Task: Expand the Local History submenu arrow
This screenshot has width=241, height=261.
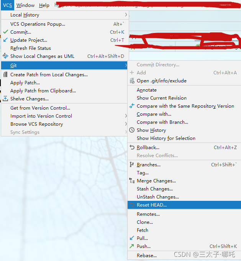Action: [126, 15]
